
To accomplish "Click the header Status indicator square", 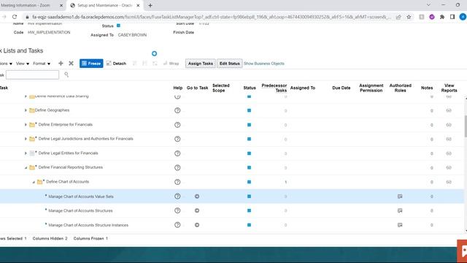I will [x=118, y=26].
